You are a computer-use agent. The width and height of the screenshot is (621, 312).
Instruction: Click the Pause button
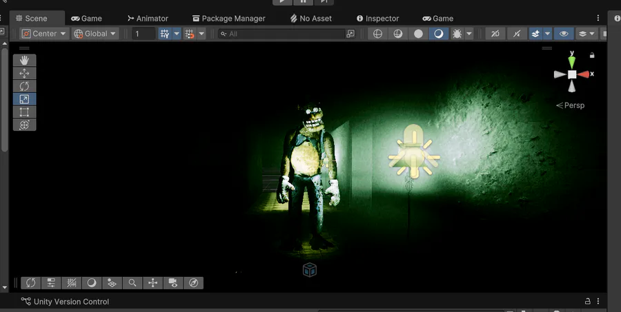click(x=304, y=1)
